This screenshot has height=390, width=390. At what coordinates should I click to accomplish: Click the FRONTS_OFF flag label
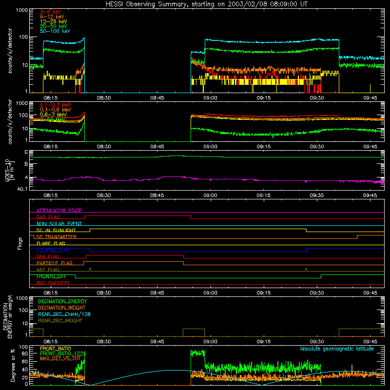pyautogui.click(x=51, y=276)
